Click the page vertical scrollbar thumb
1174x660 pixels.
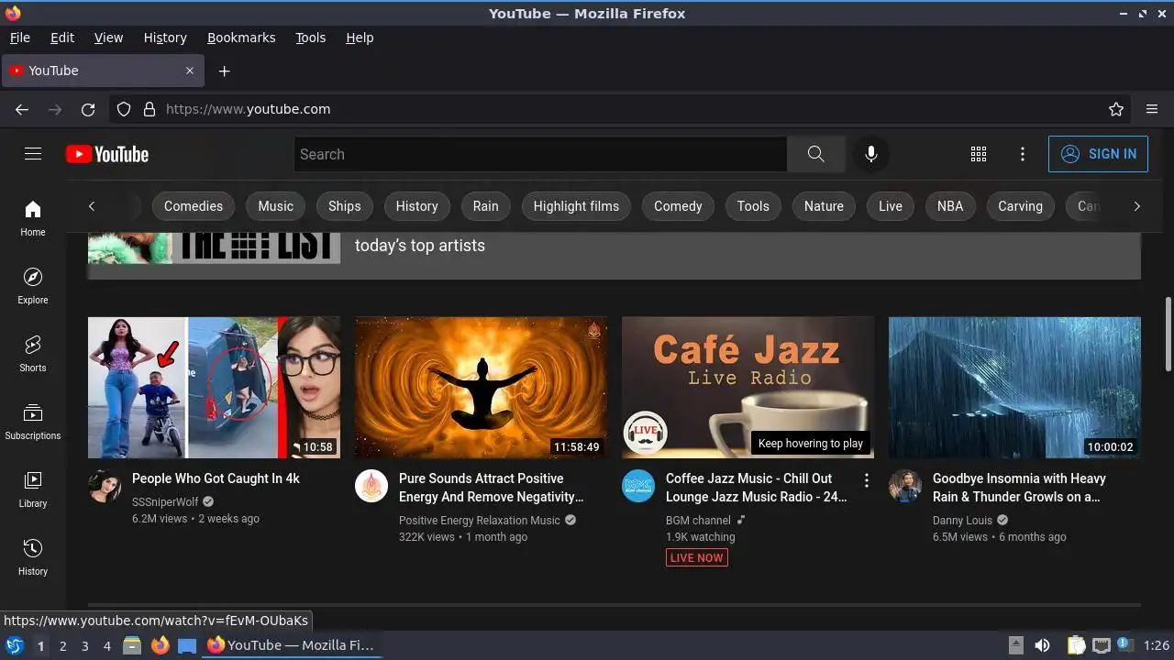(x=1168, y=335)
